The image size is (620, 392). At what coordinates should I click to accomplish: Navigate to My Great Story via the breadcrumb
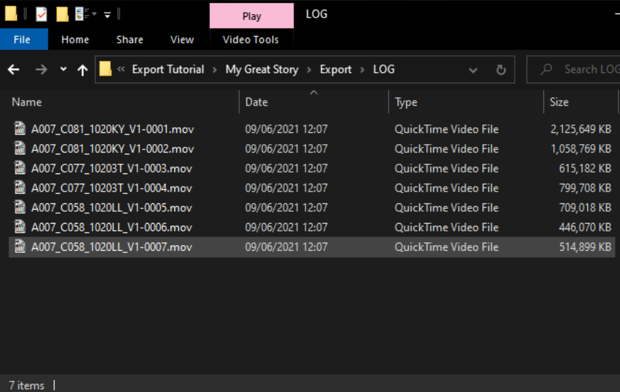tap(263, 69)
